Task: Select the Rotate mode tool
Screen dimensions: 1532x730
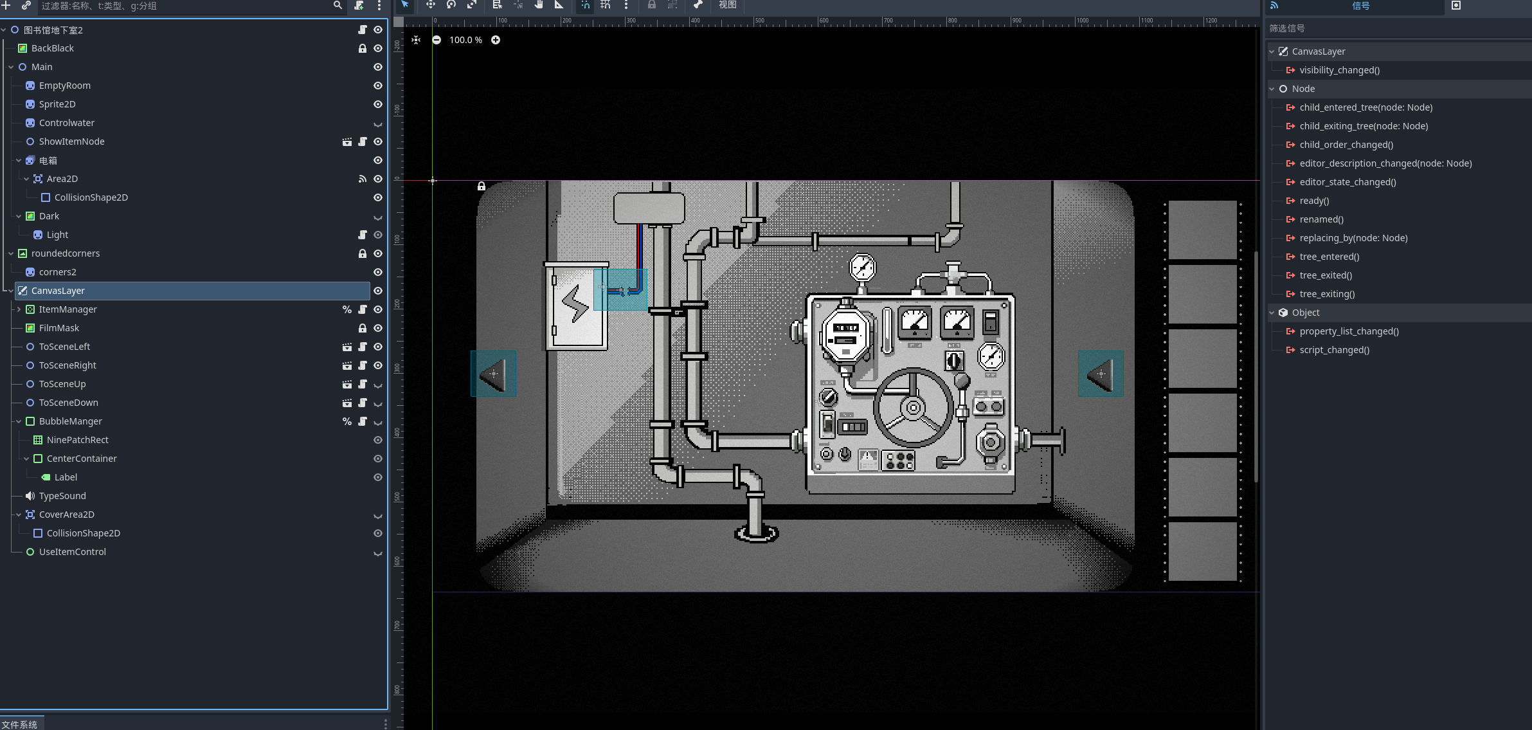Action: point(451,5)
